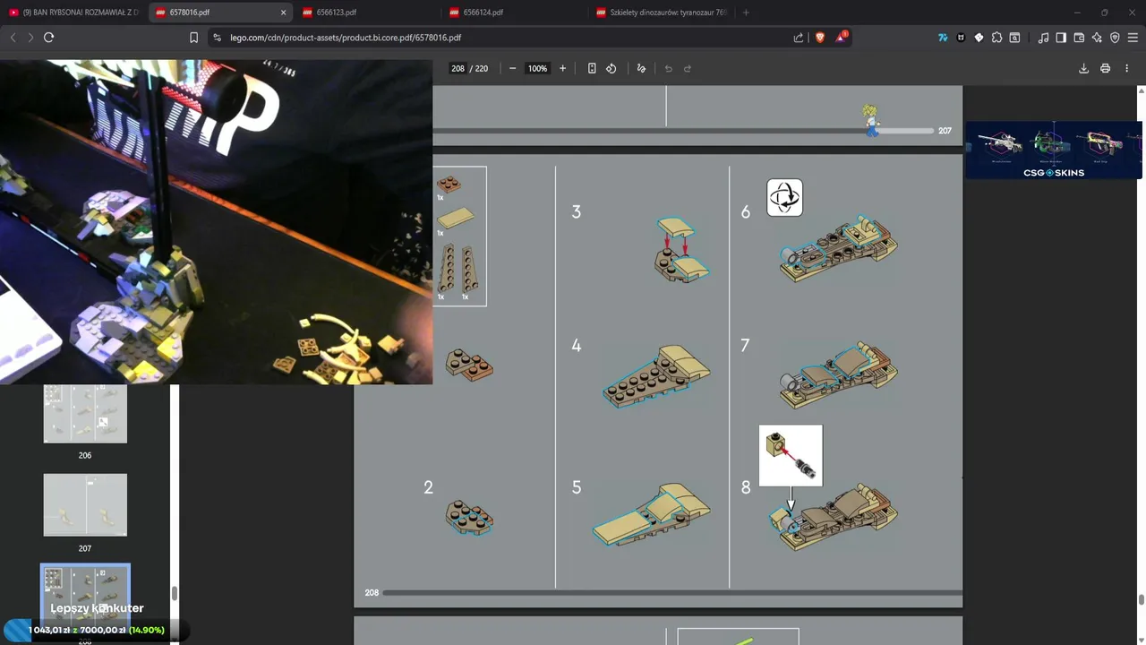Click the webcam video overlay
The height and width of the screenshot is (645, 1146).
pos(216,222)
